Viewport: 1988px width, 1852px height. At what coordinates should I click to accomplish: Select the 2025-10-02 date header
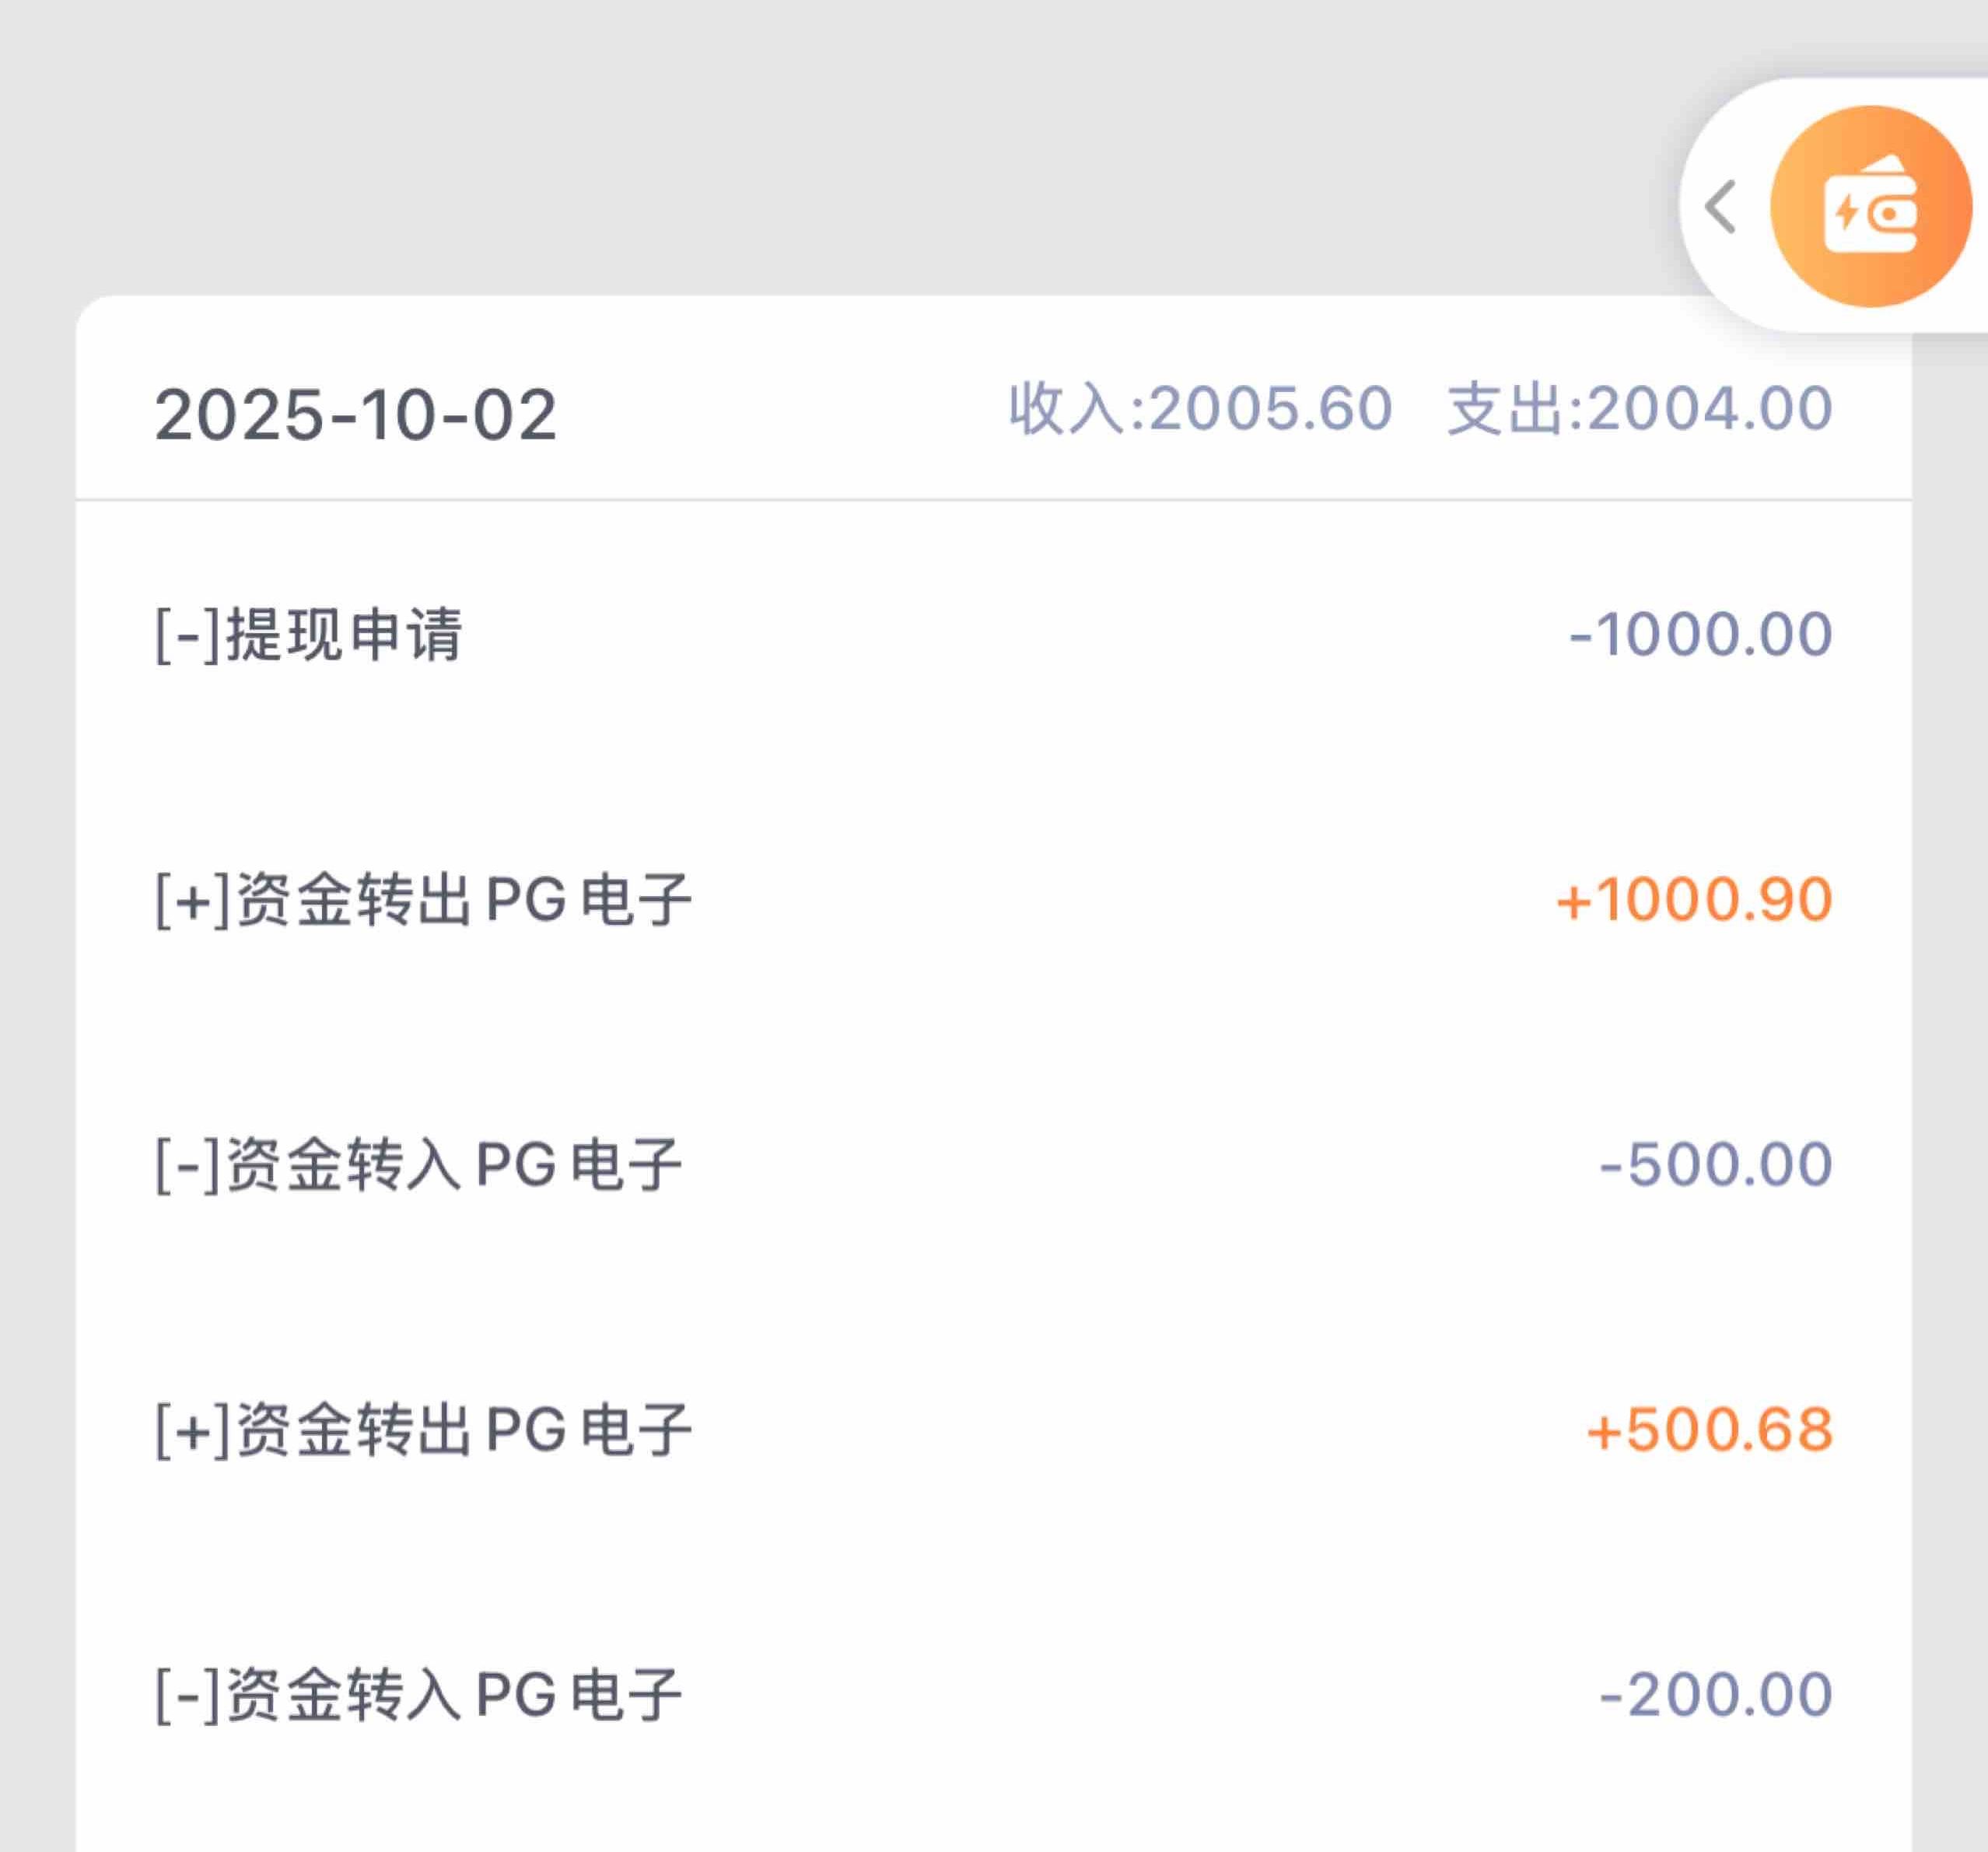pos(355,415)
